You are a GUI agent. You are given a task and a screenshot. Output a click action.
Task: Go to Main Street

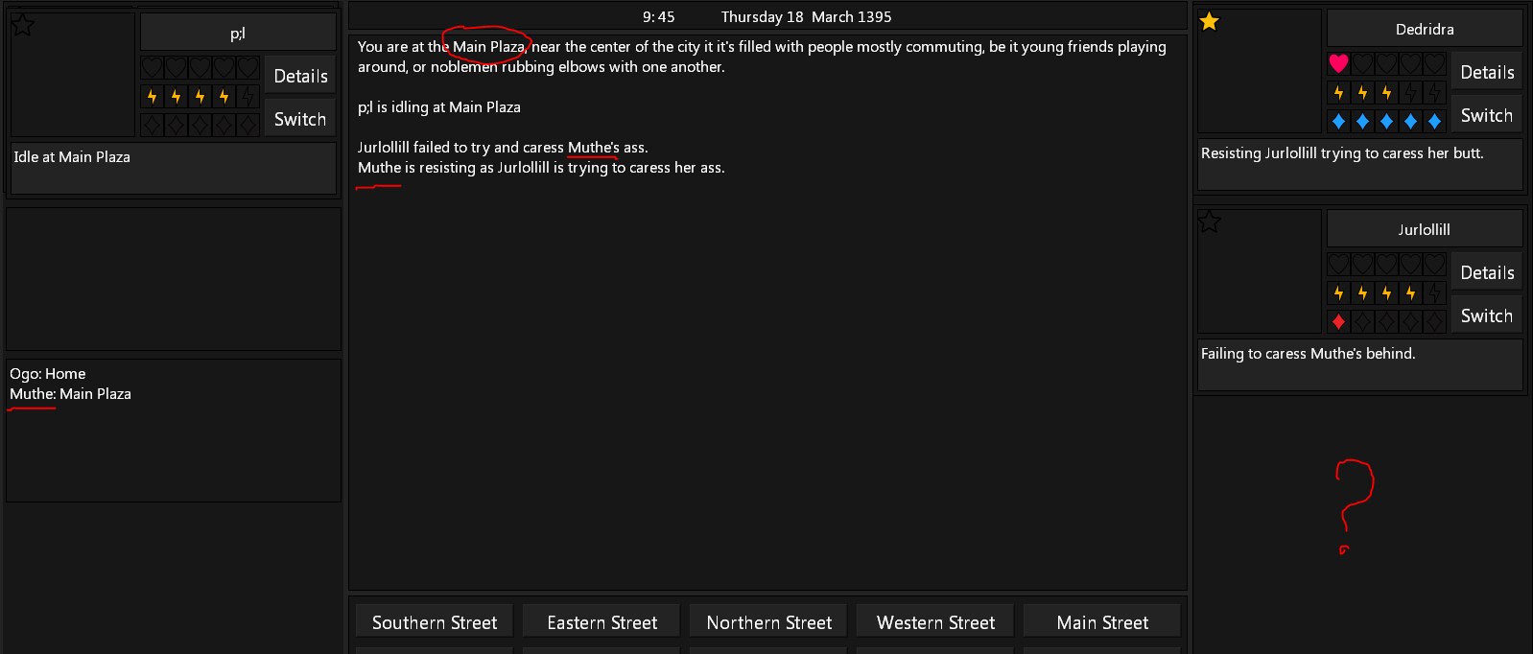pyautogui.click(x=1102, y=621)
